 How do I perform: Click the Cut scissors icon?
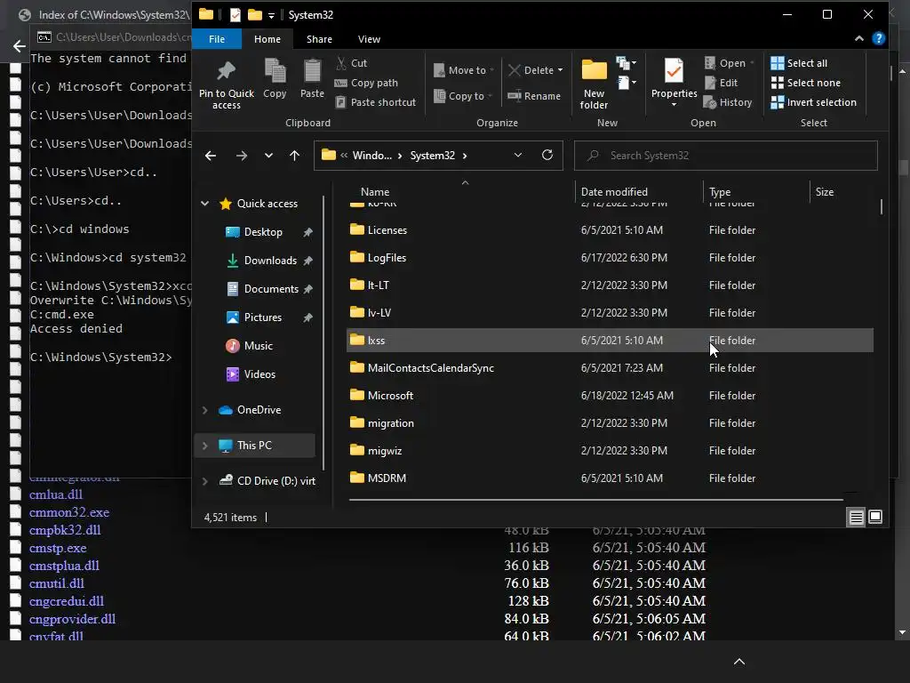coord(341,63)
